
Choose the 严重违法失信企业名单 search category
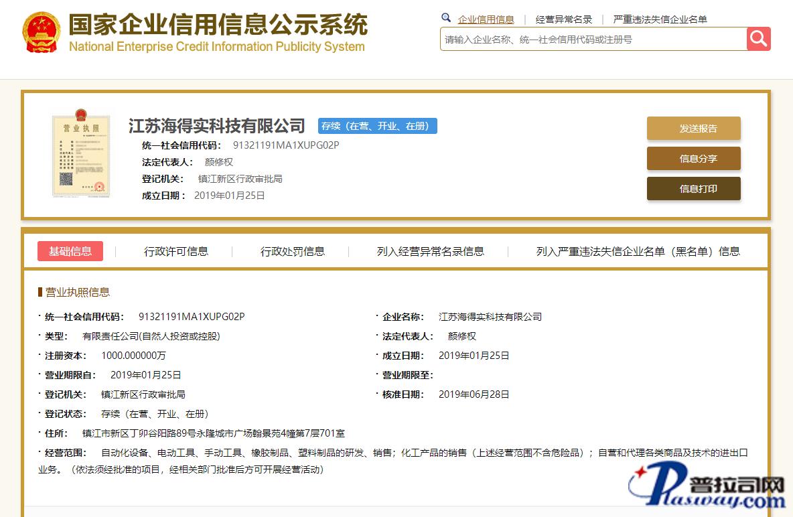point(660,19)
